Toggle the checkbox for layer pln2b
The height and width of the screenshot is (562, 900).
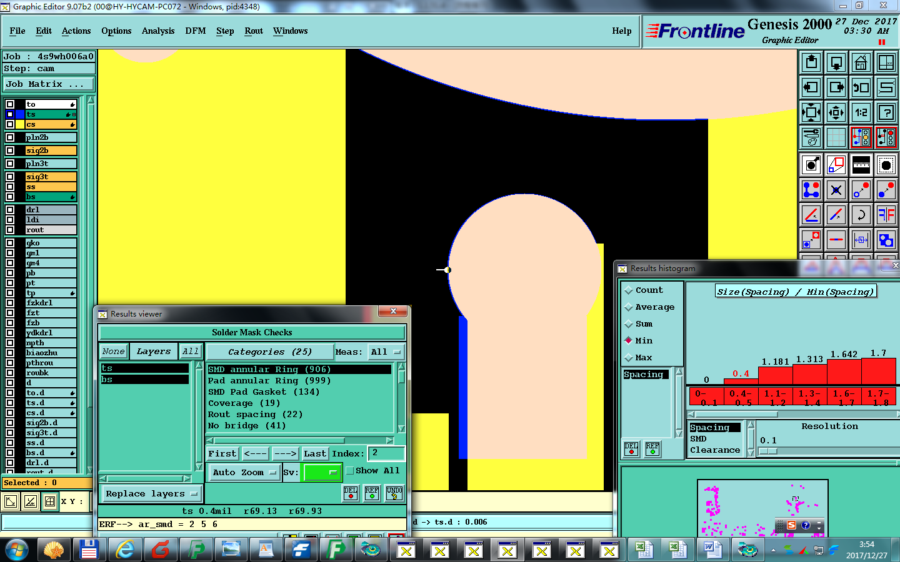click(10, 137)
